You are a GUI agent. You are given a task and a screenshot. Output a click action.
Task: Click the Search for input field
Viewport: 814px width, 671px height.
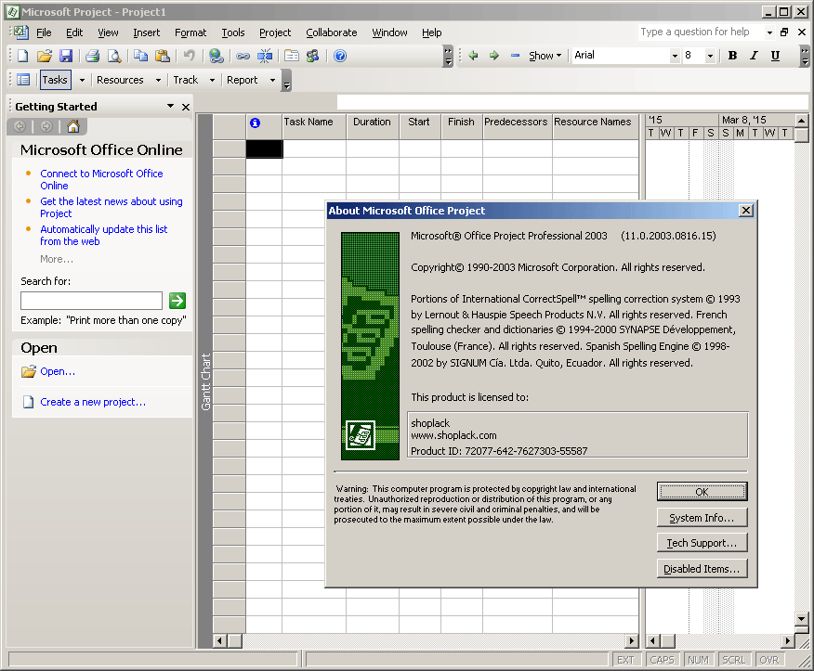pyautogui.click(x=91, y=301)
